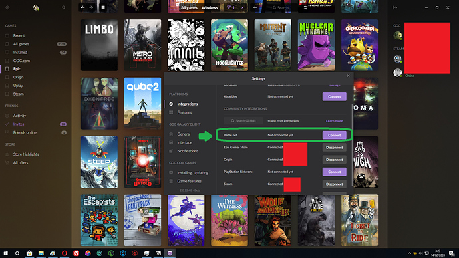Click the All games filter label
This screenshot has width=459, height=258.
click(x=189, y=7)
